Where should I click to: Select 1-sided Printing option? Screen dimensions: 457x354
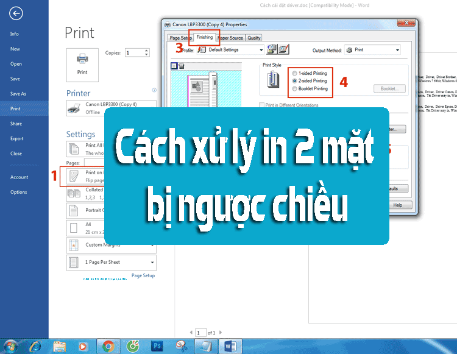pyautogui.click(x=296, y=73)
